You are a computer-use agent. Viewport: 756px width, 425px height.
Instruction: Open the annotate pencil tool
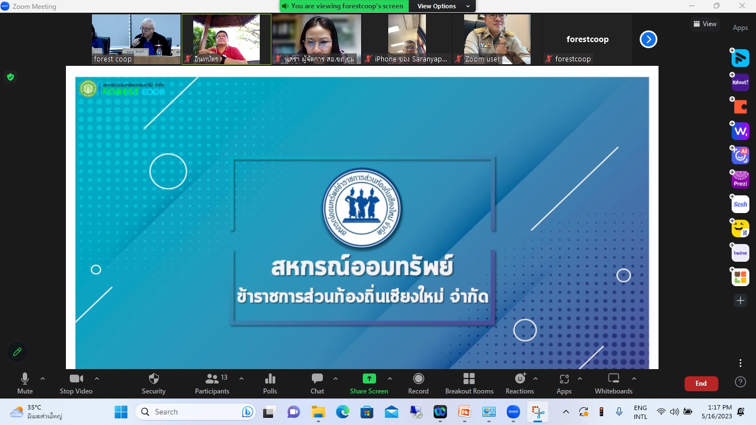(17, 351)
